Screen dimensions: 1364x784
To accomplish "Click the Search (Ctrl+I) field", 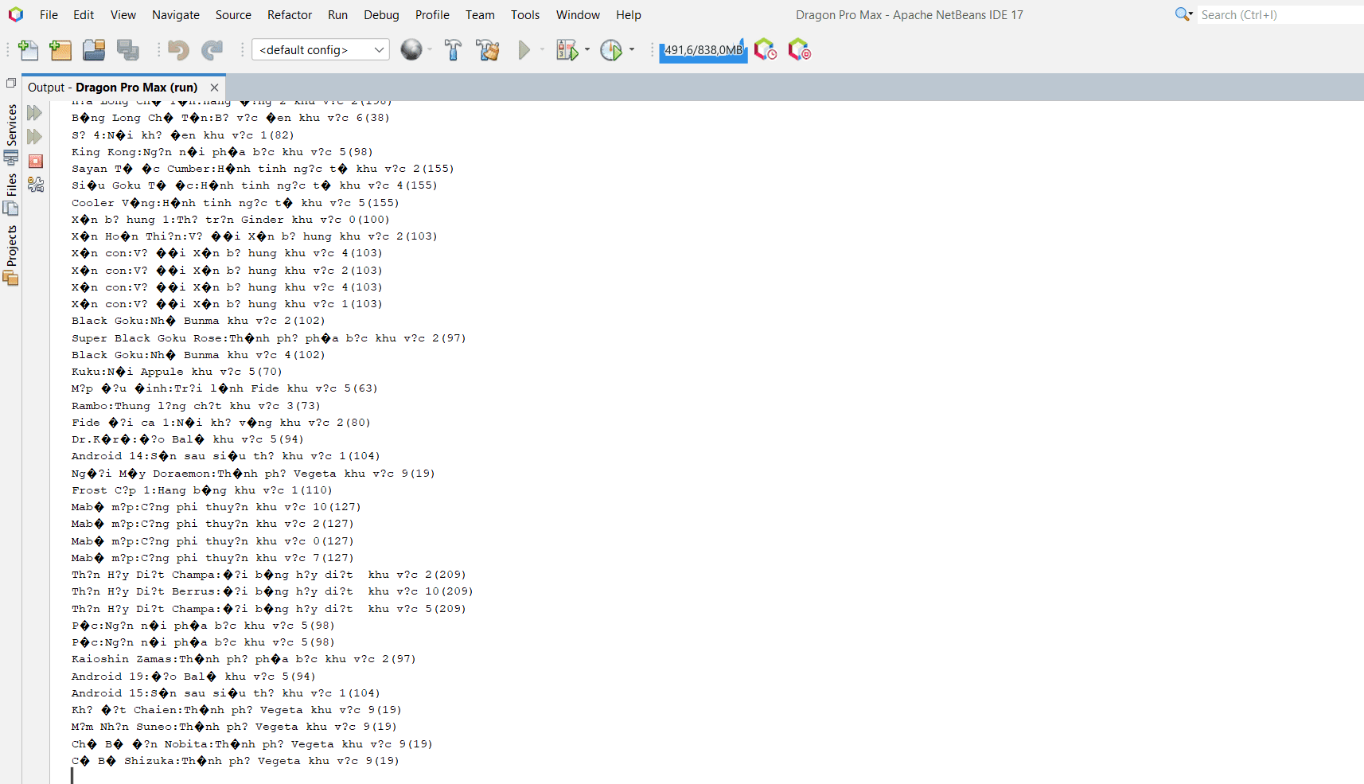I will click(x=1280, y=14).
